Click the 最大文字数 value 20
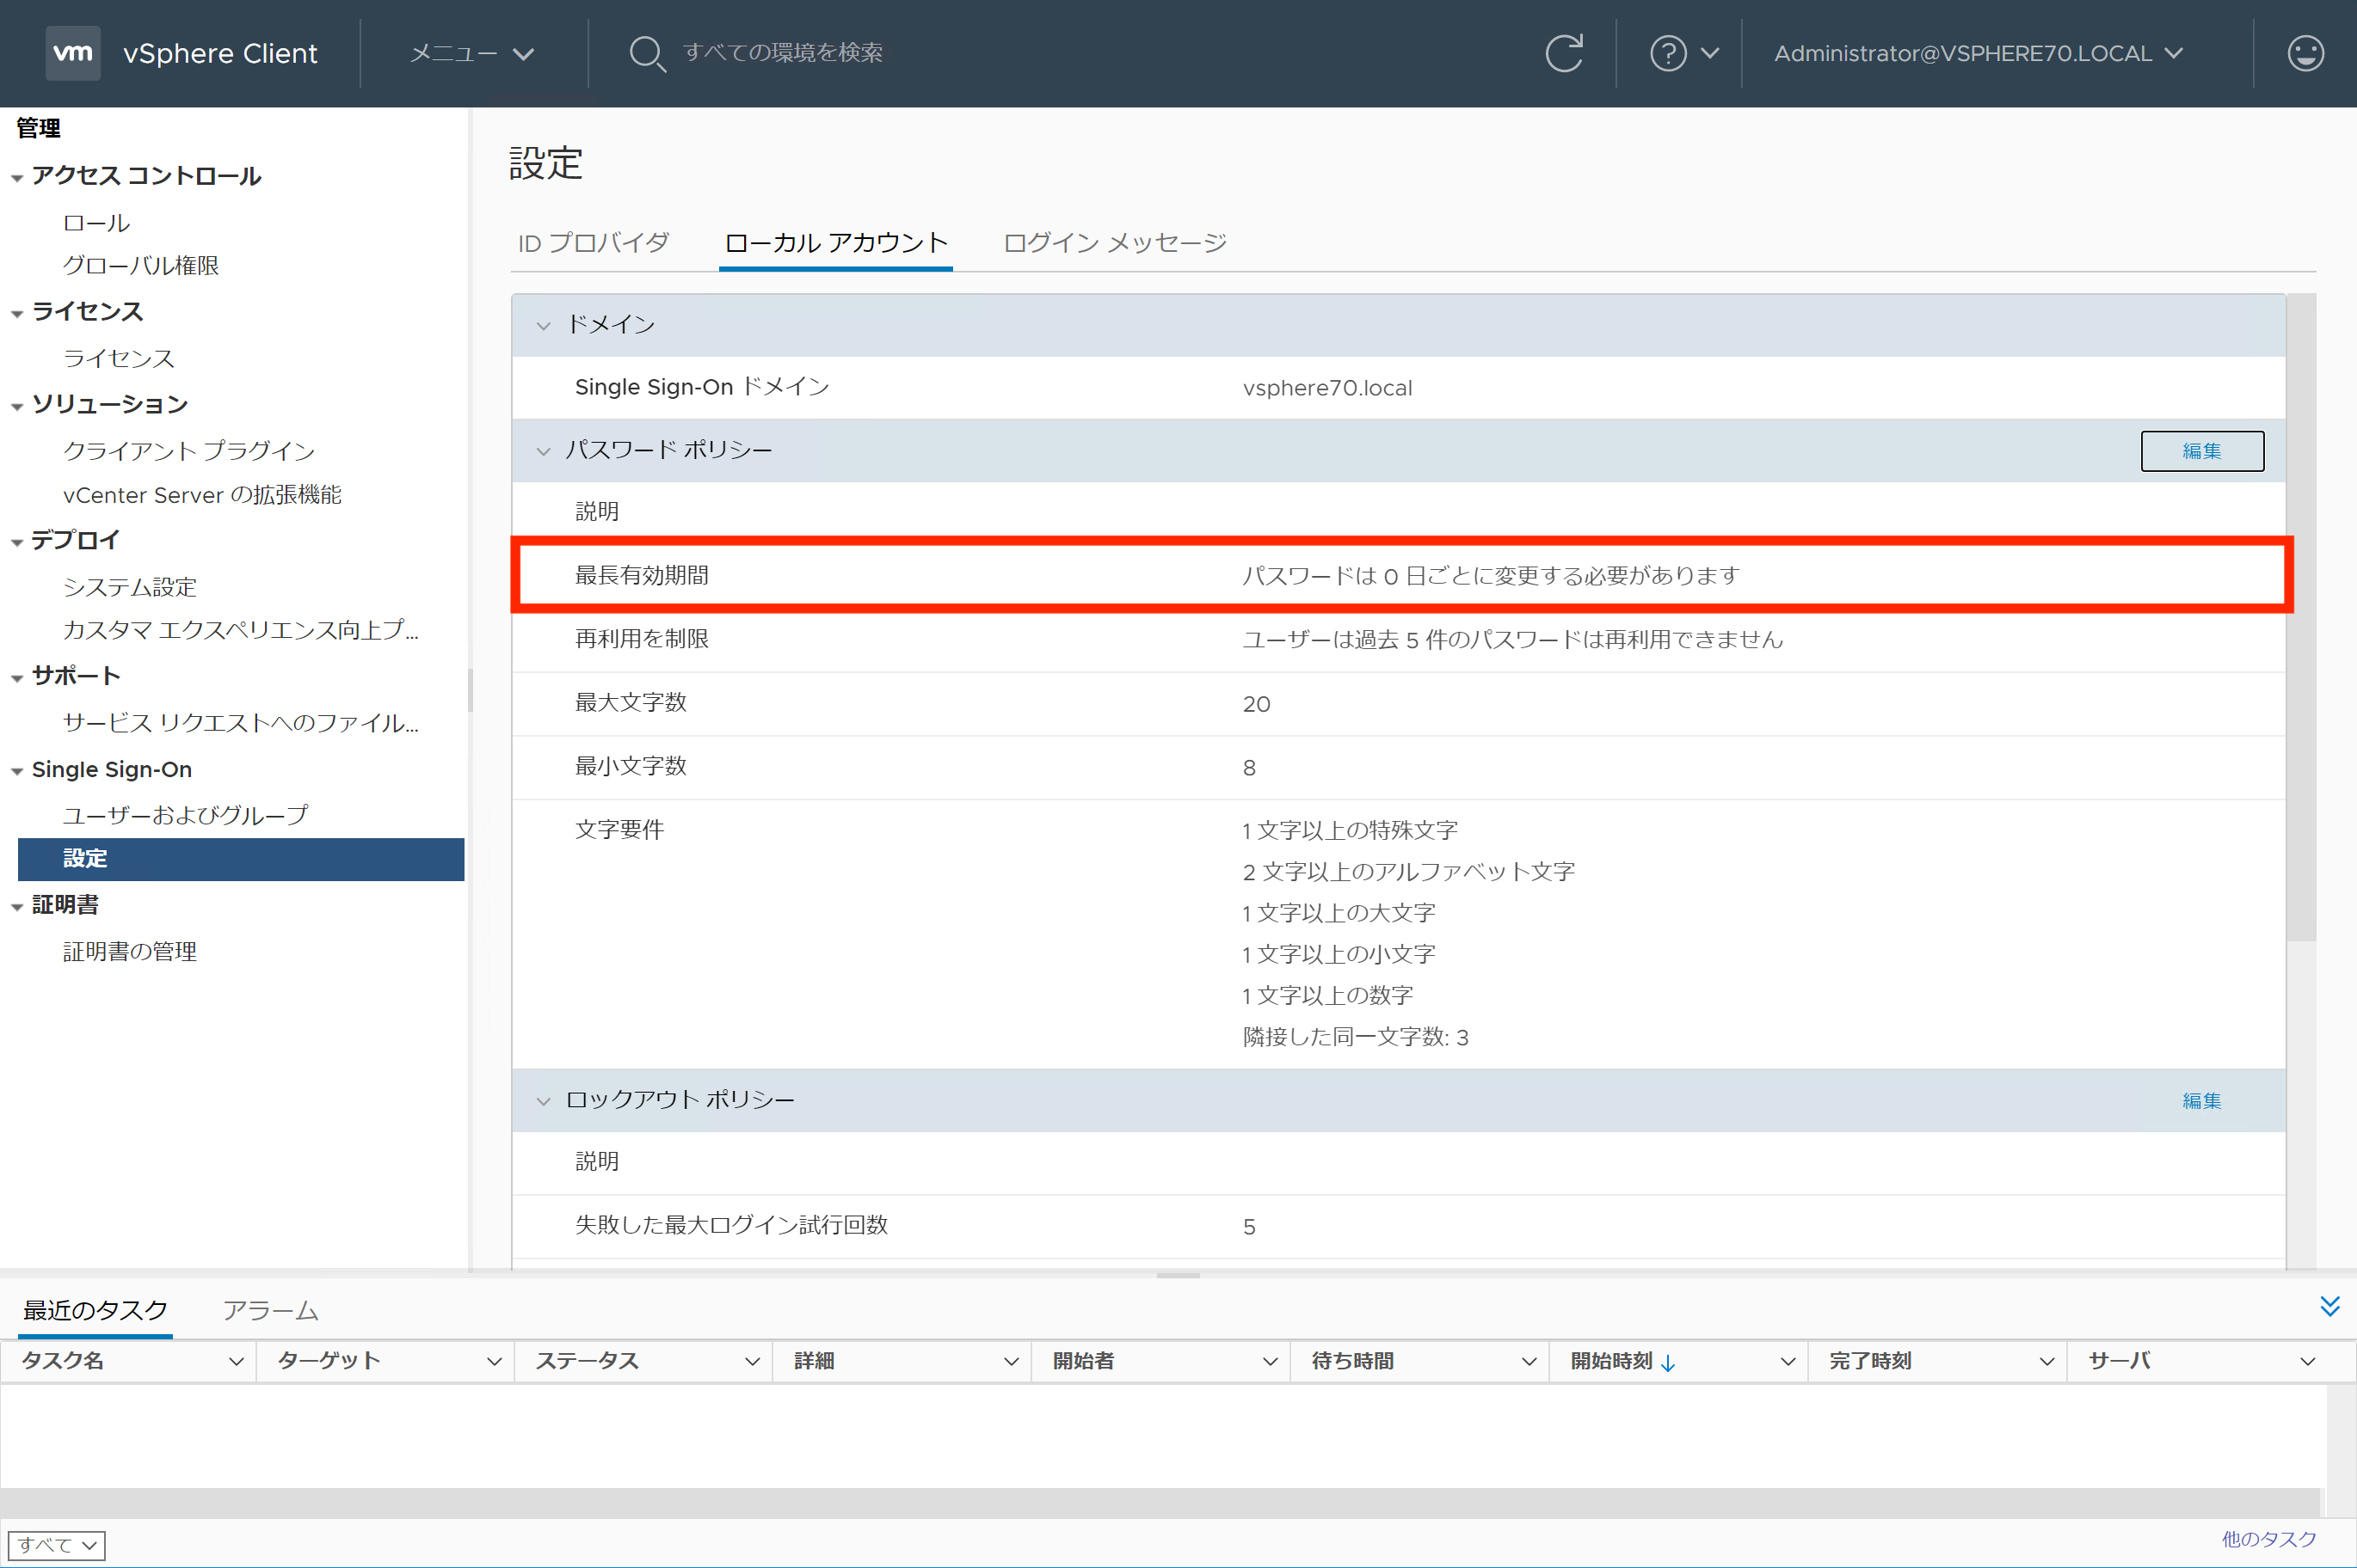 (x=1257, y=704)
